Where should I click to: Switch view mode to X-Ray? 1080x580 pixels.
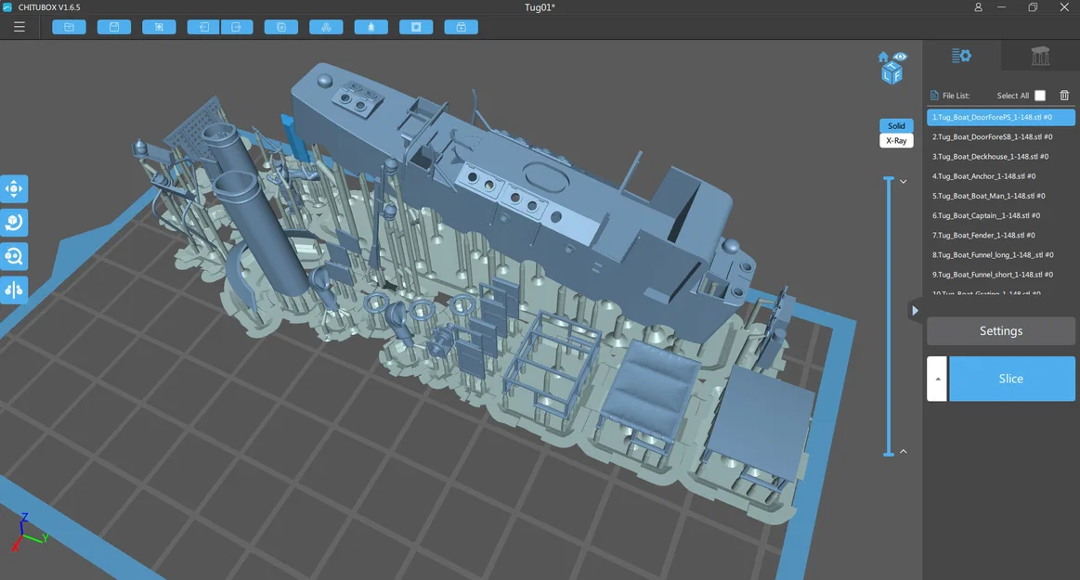click(x=896, y=140)
